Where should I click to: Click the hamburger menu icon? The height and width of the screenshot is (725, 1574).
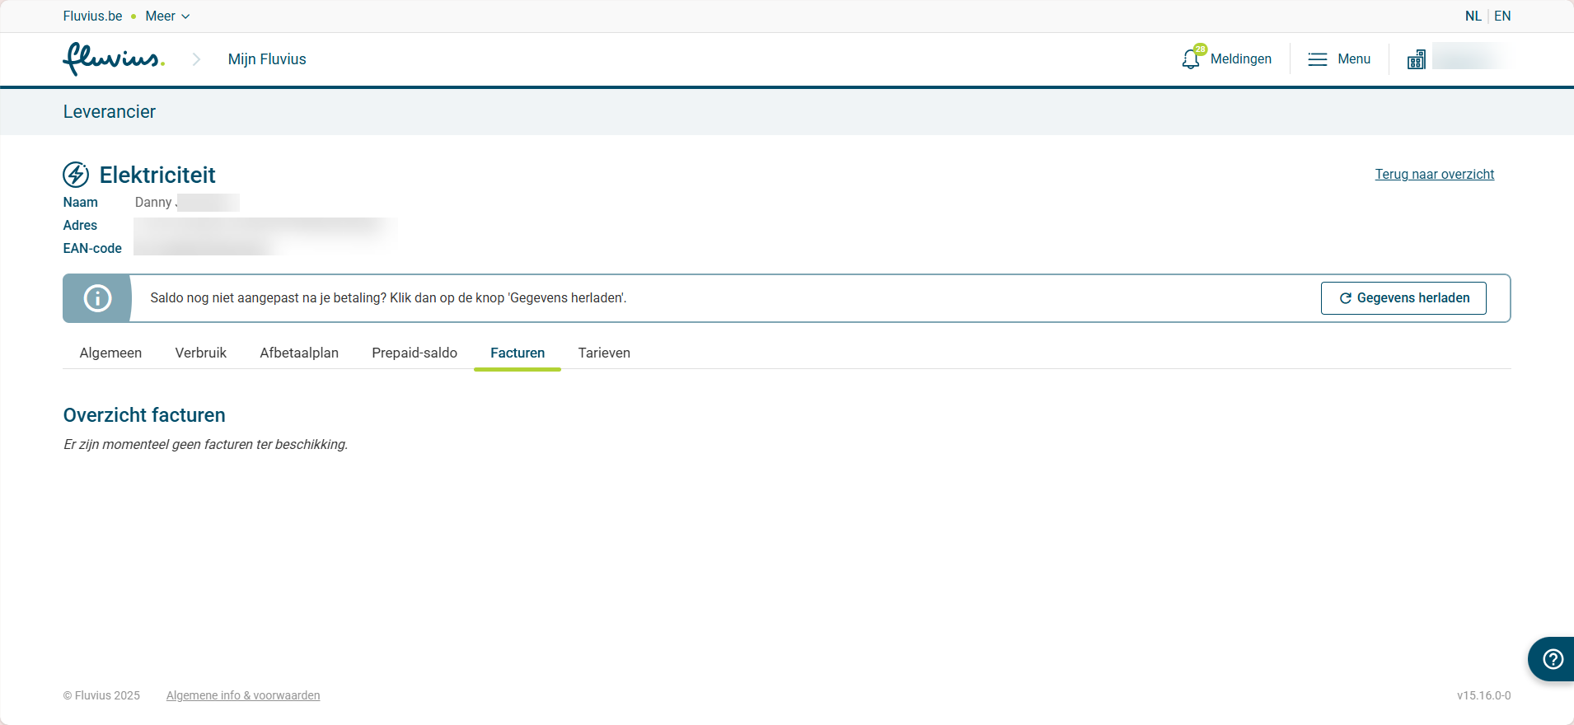1317,59
